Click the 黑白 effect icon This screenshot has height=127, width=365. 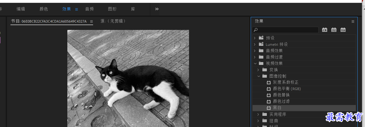click(x=269, y=108)
